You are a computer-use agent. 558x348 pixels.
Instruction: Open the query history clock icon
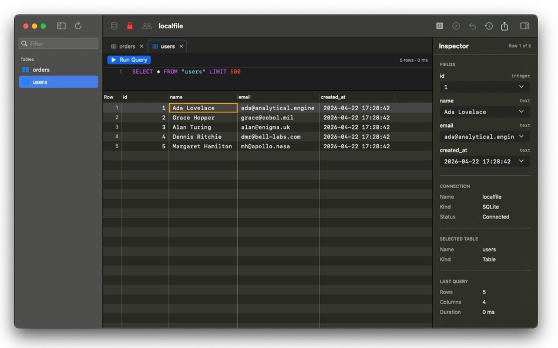click(x=489, y=26)
